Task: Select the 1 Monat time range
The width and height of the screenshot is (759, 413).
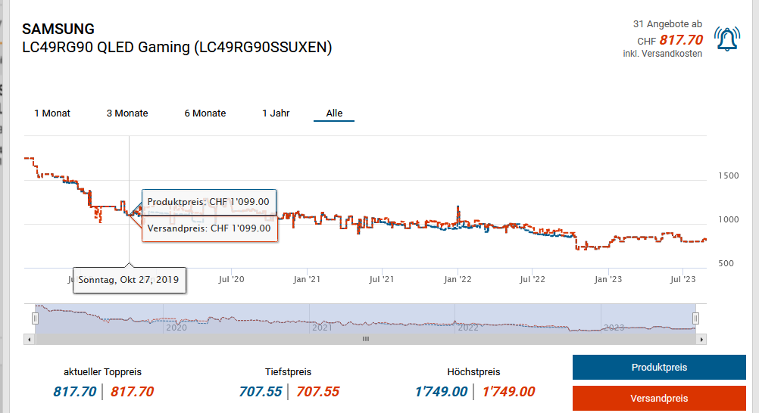Action: (52, 113)
